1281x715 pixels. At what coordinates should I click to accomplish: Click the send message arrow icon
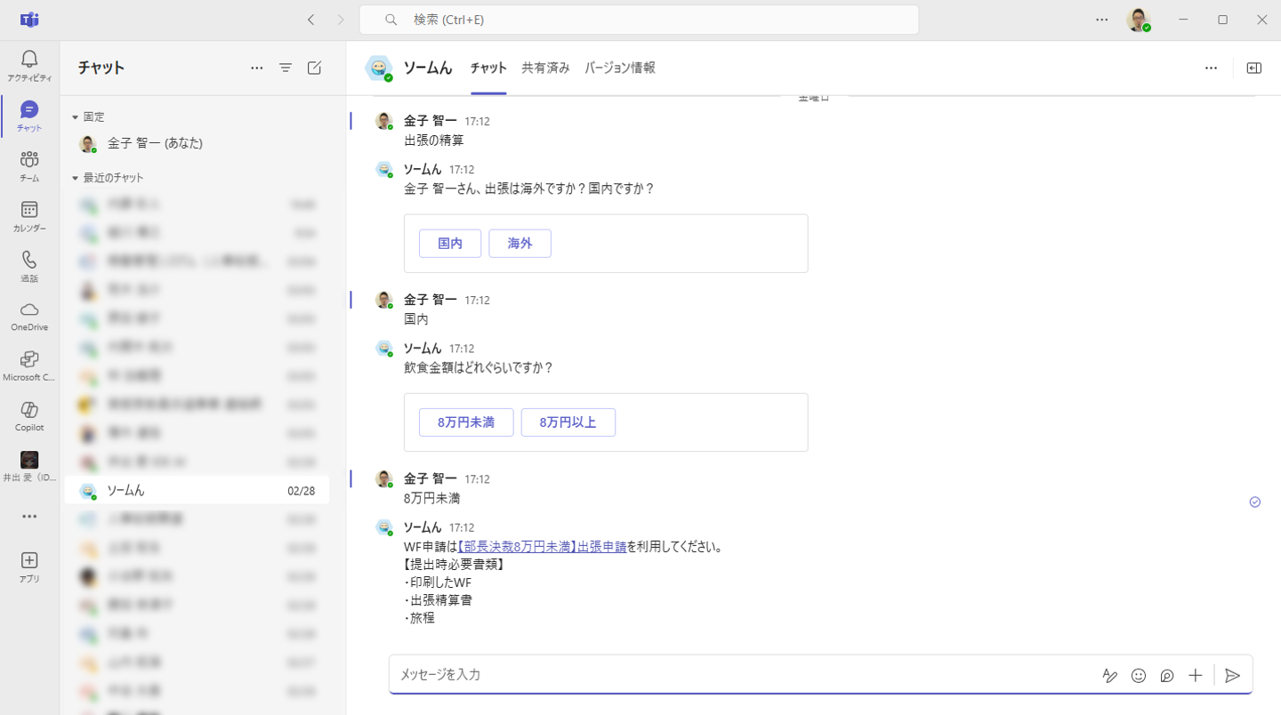click(x=1232, y=676)
